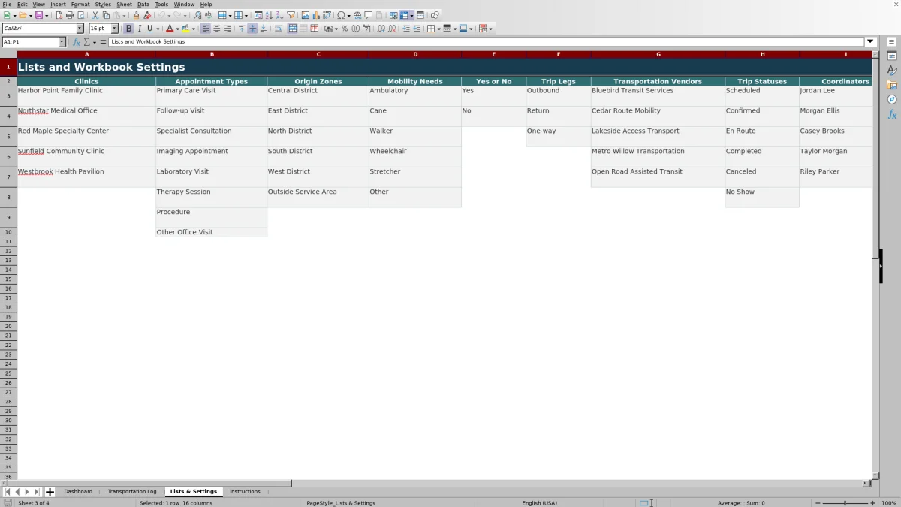Insert special character omega icon
Image resolution: width=901 pixels, height=507 pixels.
click(341, 15)
